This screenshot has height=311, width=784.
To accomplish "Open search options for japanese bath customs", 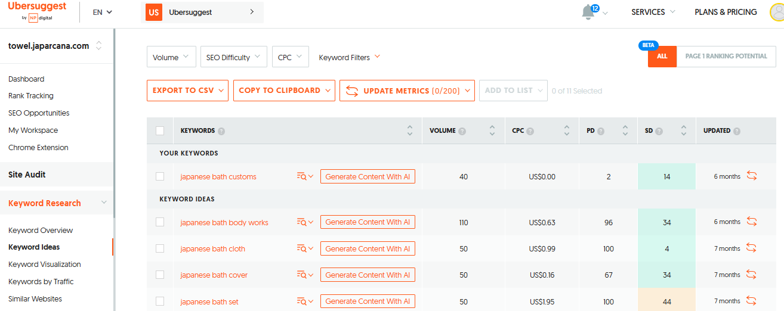I will click(305, 176).
